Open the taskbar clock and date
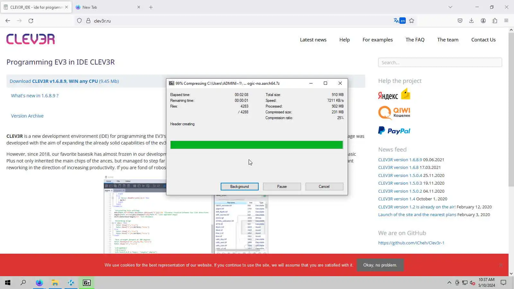This screenshot has height=289, width=514. 486,283
